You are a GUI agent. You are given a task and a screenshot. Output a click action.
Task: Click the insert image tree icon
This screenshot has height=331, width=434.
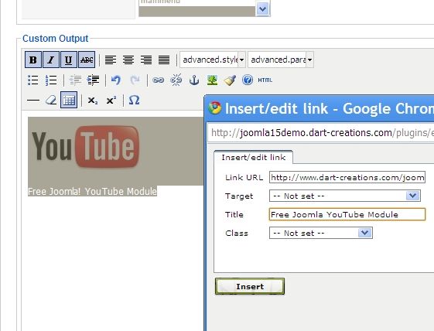[212, 80]
